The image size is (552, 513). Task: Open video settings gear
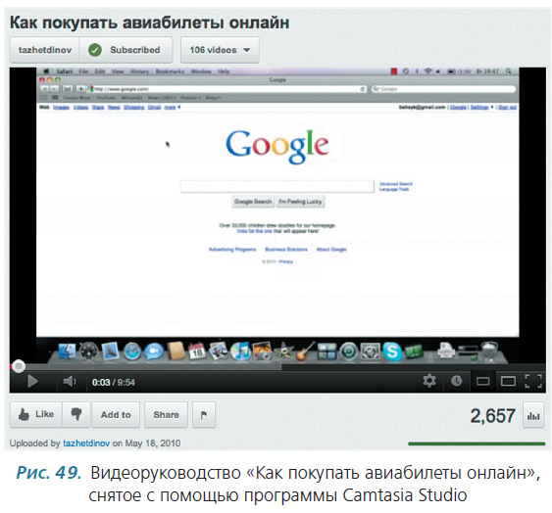[429, 381]
